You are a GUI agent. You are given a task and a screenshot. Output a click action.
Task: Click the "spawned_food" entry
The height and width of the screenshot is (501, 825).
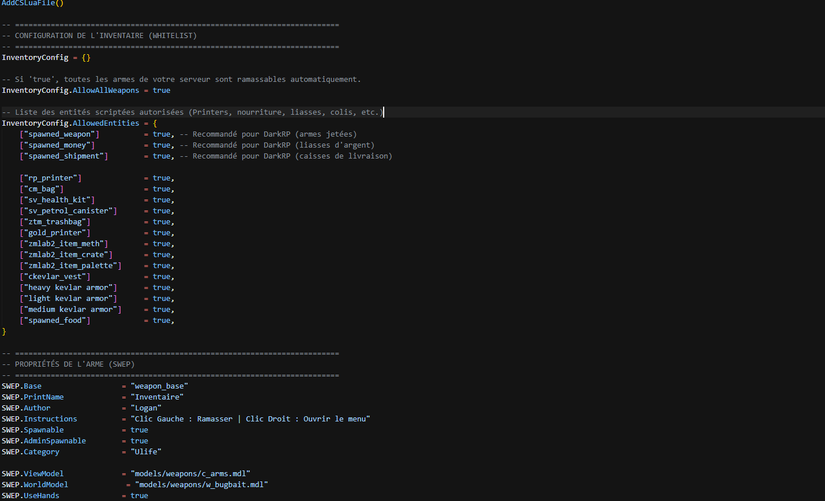click(x=55, y=321)
